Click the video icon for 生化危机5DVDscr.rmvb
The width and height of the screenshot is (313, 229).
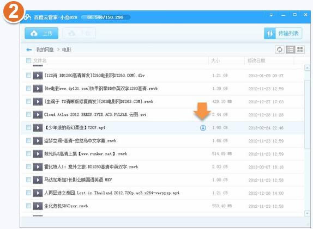[38, 206]
